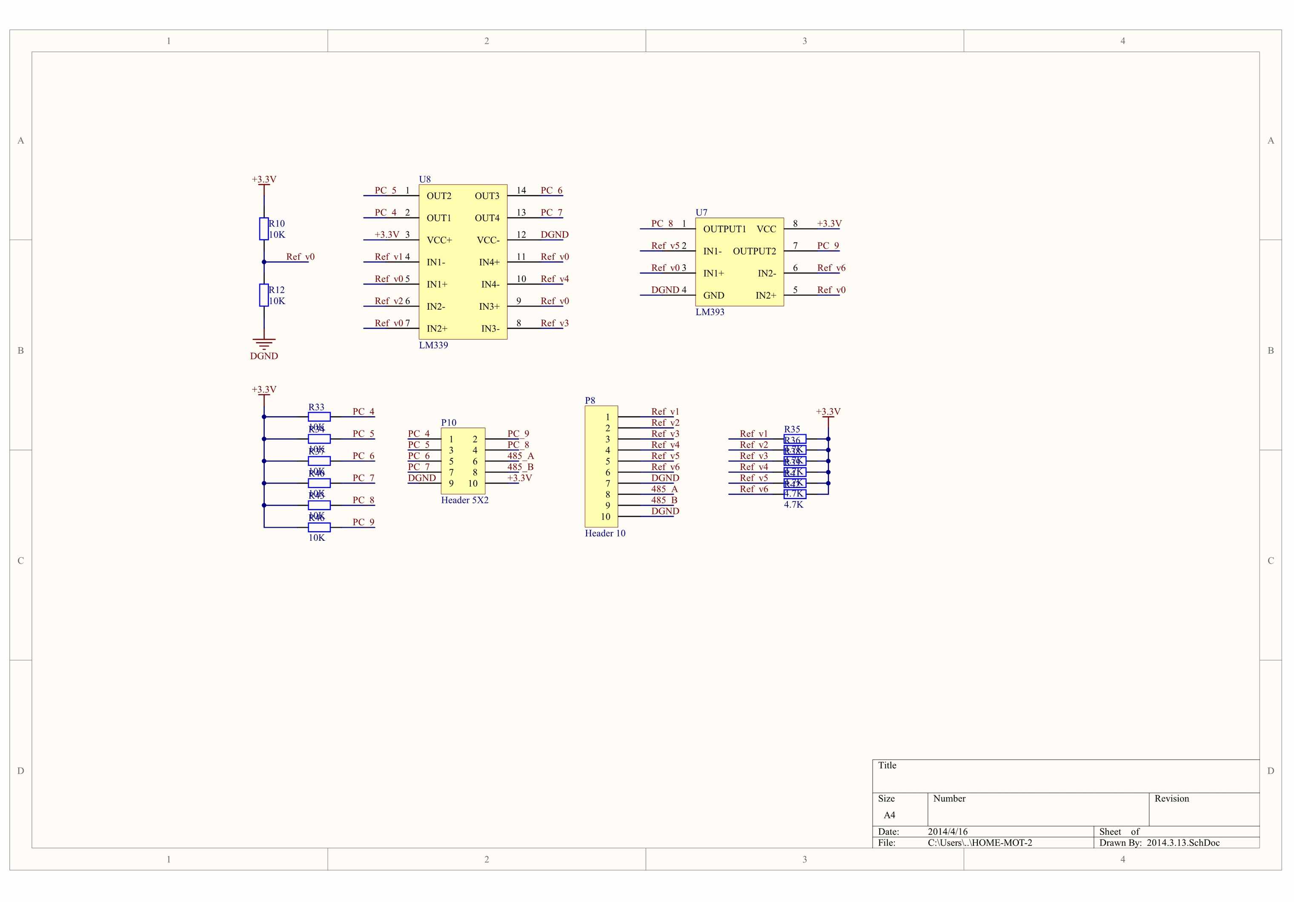Image resolution: width=1294 pixels, height=902 pixels.
Task: Click the VCC+ pin name on U8
Action: click(439, 240)
